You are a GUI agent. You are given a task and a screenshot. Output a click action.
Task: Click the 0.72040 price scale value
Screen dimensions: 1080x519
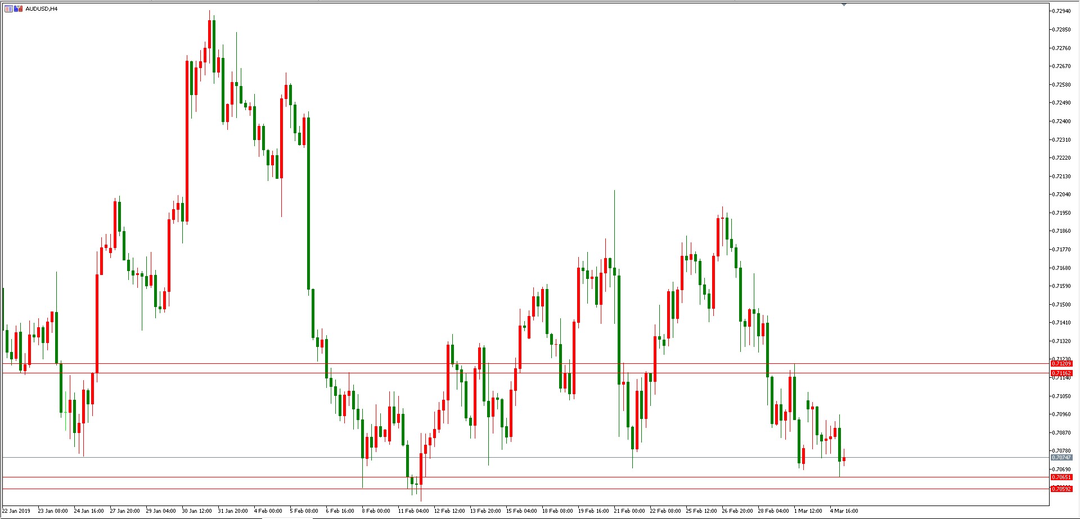1061,195
